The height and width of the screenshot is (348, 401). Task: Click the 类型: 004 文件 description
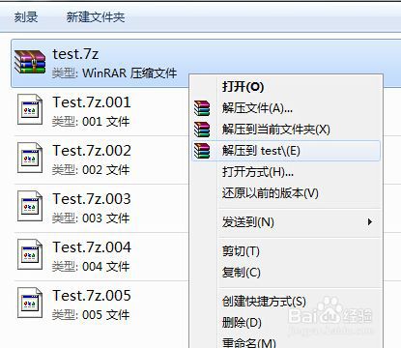(91, 267)
